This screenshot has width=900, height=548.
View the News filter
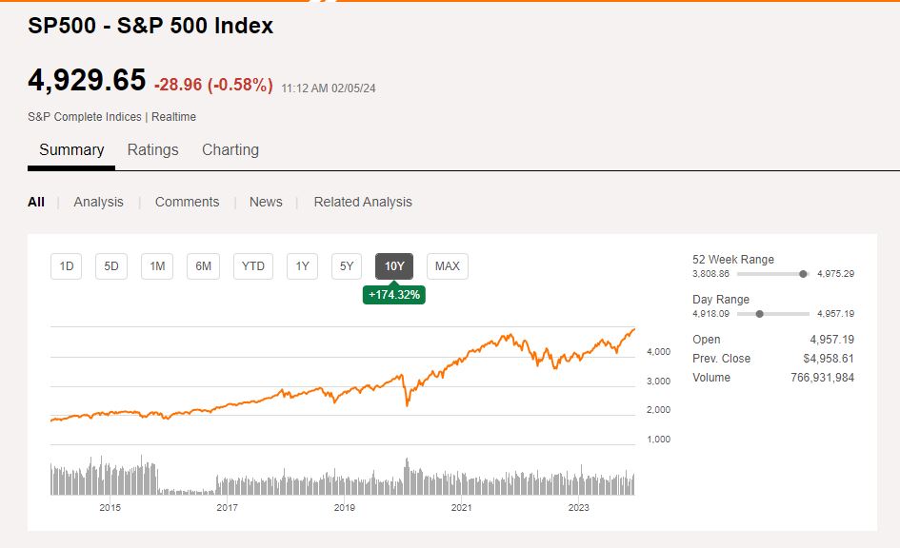(x=266, y=202)
